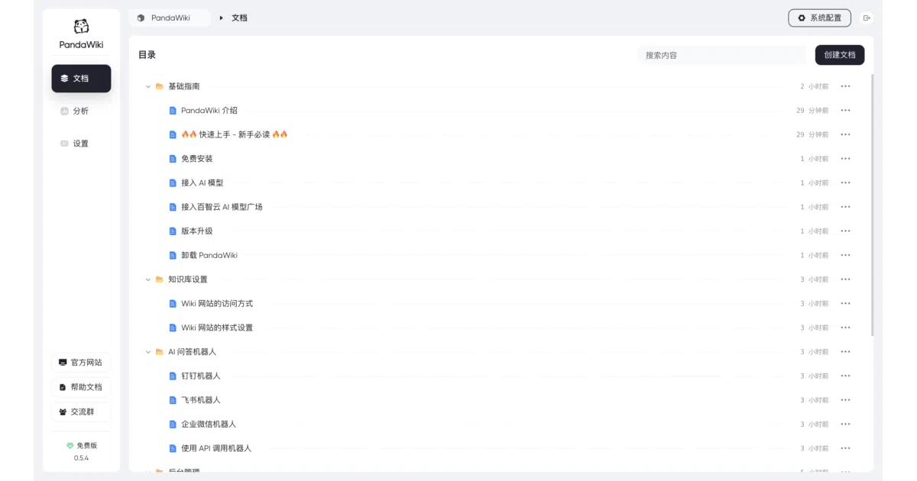Viewport: 917px width, 481px height.
Task: Open more options for 快速上手 document
Action: coord(845,134)
